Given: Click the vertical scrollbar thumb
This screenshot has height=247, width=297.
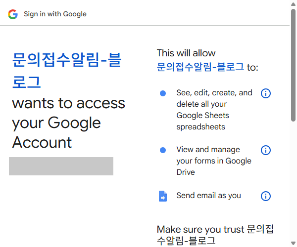Looking at the screenshot, I should (x=293, y=65).
